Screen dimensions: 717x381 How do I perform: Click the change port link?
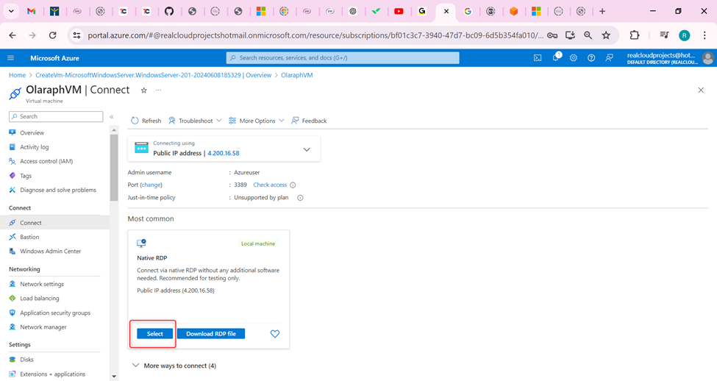click(x=151, y=185)
